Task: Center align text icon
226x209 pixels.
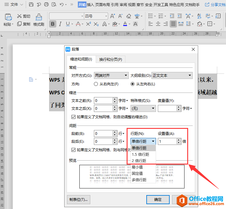Action: pos(158,24)
